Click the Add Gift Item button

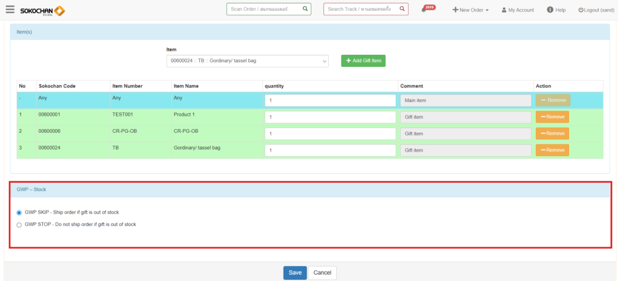[x=363, y=61]
